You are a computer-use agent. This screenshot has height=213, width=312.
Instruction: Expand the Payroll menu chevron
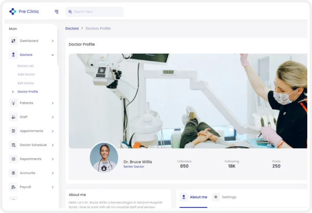pyautogui.click(x=53, y=187)
